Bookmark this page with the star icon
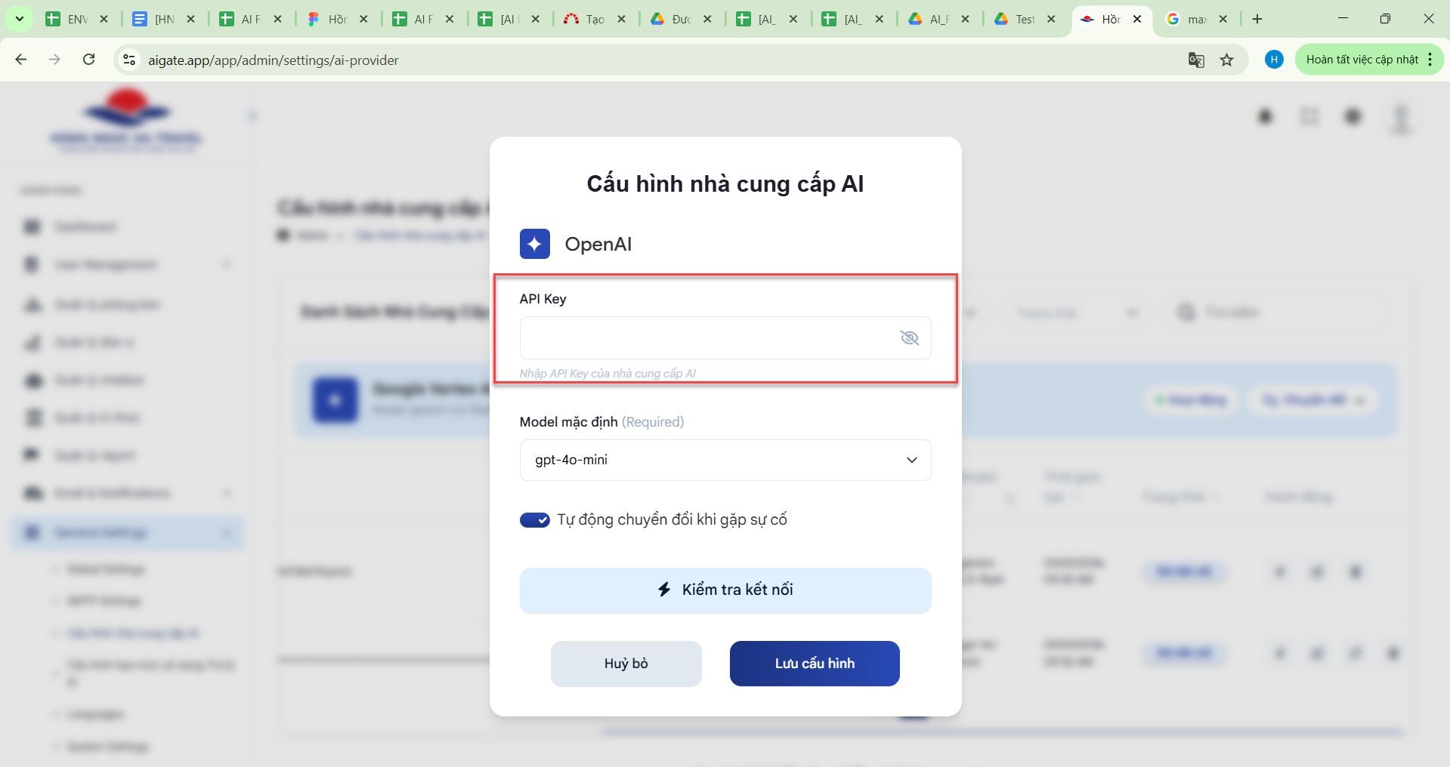Image resolution: width=1450 pixels, height=767 pixels. coord(1226,60)
